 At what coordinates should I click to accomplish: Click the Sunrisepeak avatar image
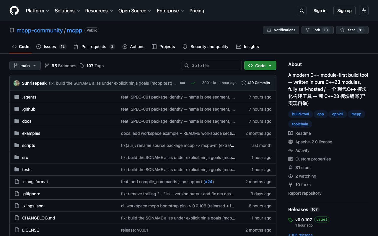coord(17,83)
